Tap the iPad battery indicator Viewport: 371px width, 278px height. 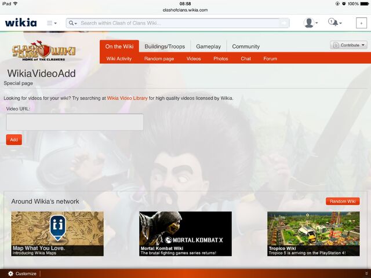[x=364, y=4]
